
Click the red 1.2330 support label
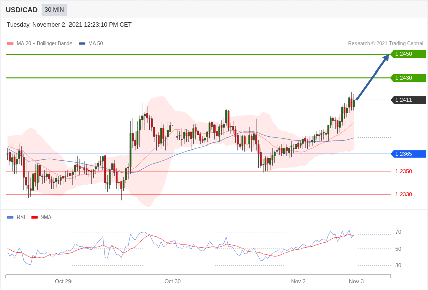click(x=404, y=194)
